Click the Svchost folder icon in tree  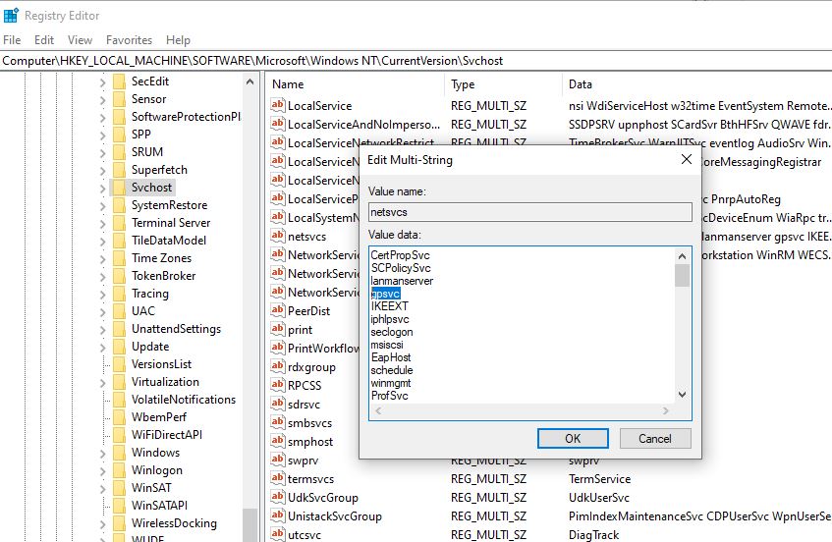point(120,188)
